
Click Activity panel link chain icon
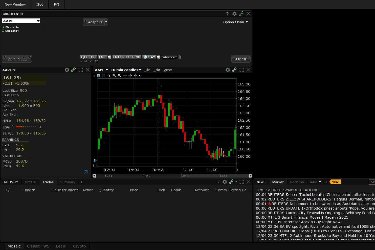click(231, 182)
